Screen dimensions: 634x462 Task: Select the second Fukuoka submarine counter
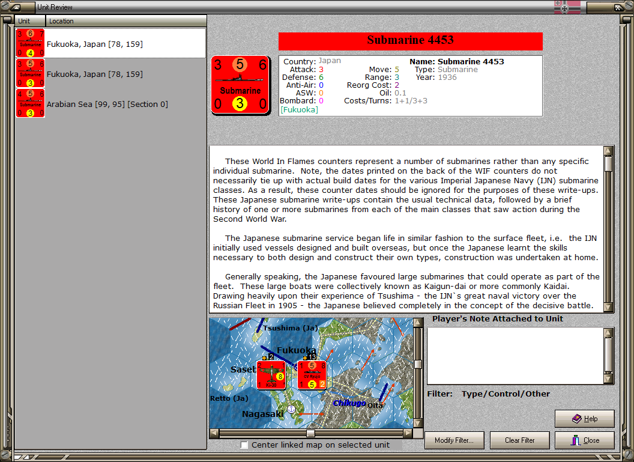click(x=31, y=73)
